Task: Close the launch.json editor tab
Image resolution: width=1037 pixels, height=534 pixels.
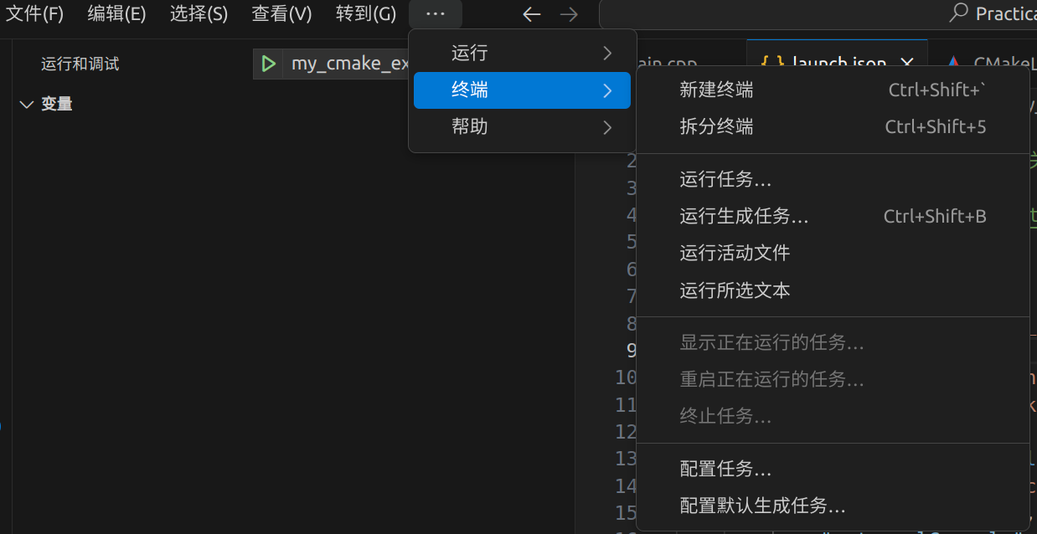Action: [x=906, y=64]
